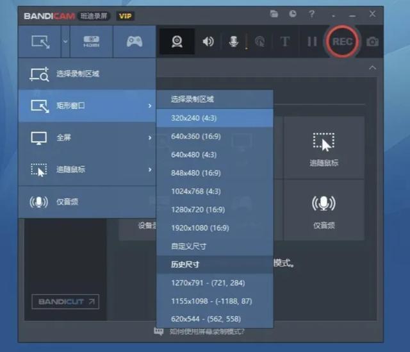Toggle the speaker sound icon
This screenshot has height=352, width=410.
coord(208,42)
